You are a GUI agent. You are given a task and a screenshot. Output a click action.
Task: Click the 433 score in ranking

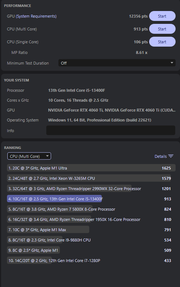click(x=168, y=260)
